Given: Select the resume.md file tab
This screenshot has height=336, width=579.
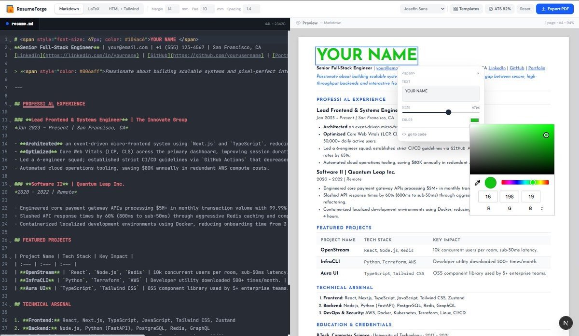Looking at the screenshot, I should coord(19,23).
